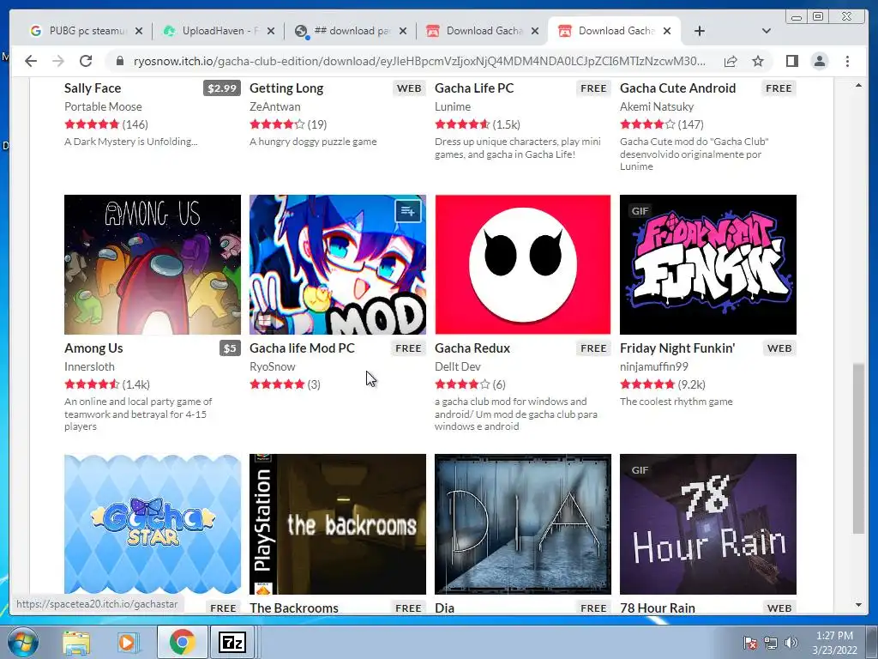Screen dimensions: 878x659
Task: Visit ZeAntwan author page
Action: tap(275, 106)
